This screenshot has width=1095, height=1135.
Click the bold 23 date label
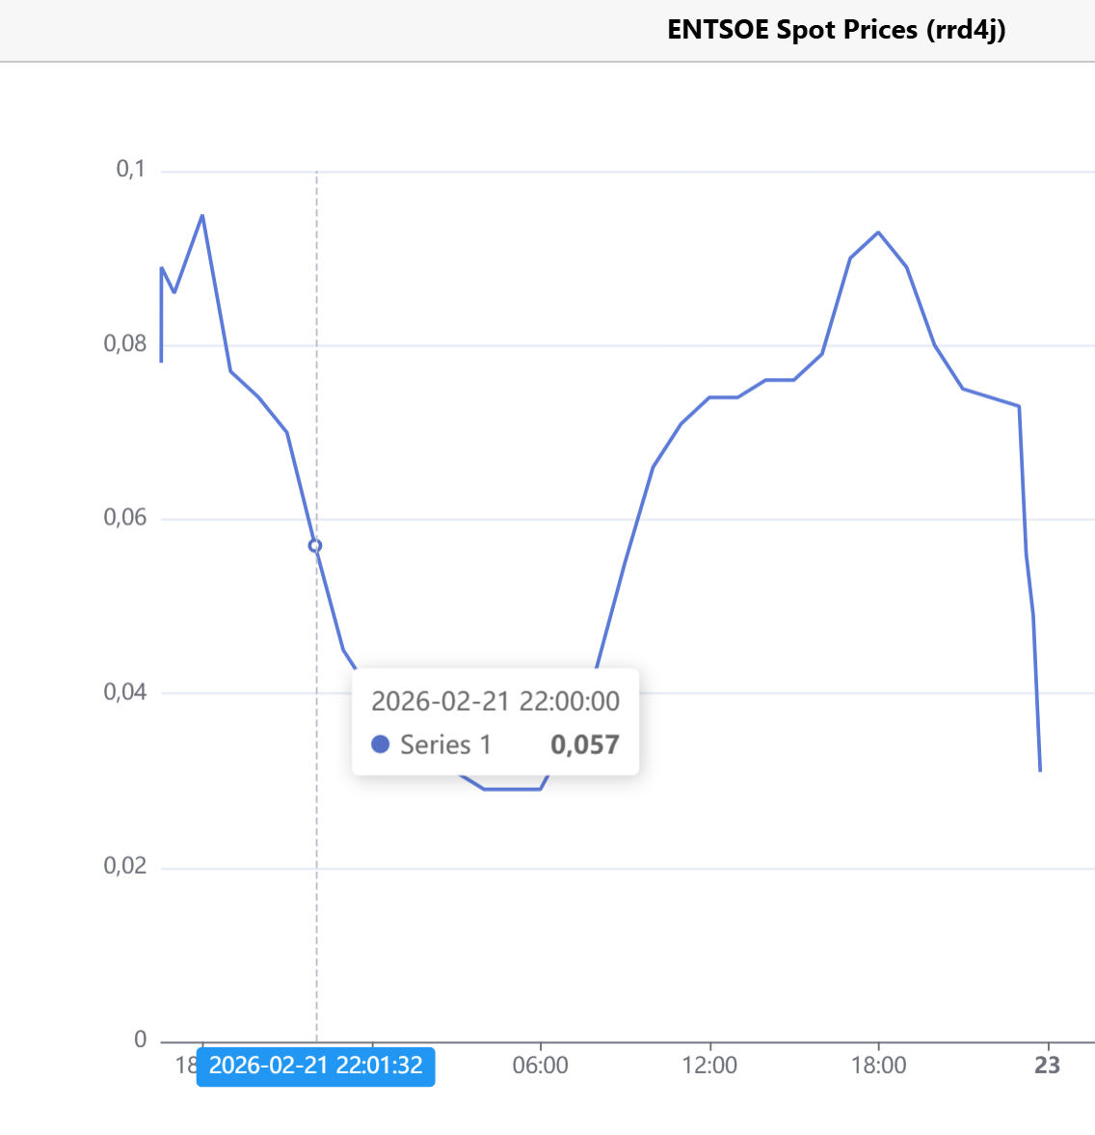point(1047,1066)
